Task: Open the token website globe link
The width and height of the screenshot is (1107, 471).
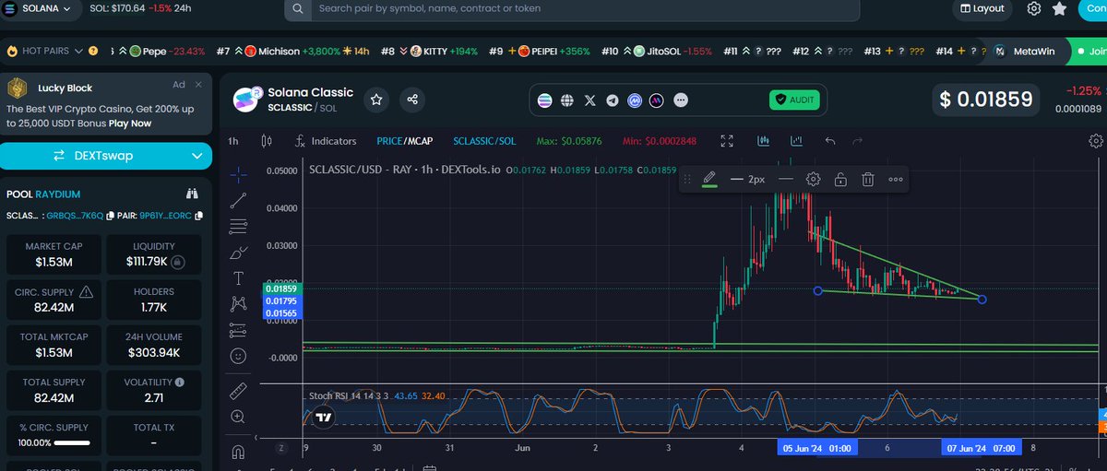Action: coord(568,100)
